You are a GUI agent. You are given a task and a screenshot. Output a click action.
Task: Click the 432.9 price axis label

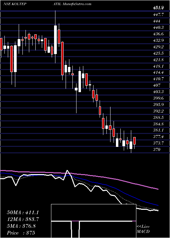point(158,40)
